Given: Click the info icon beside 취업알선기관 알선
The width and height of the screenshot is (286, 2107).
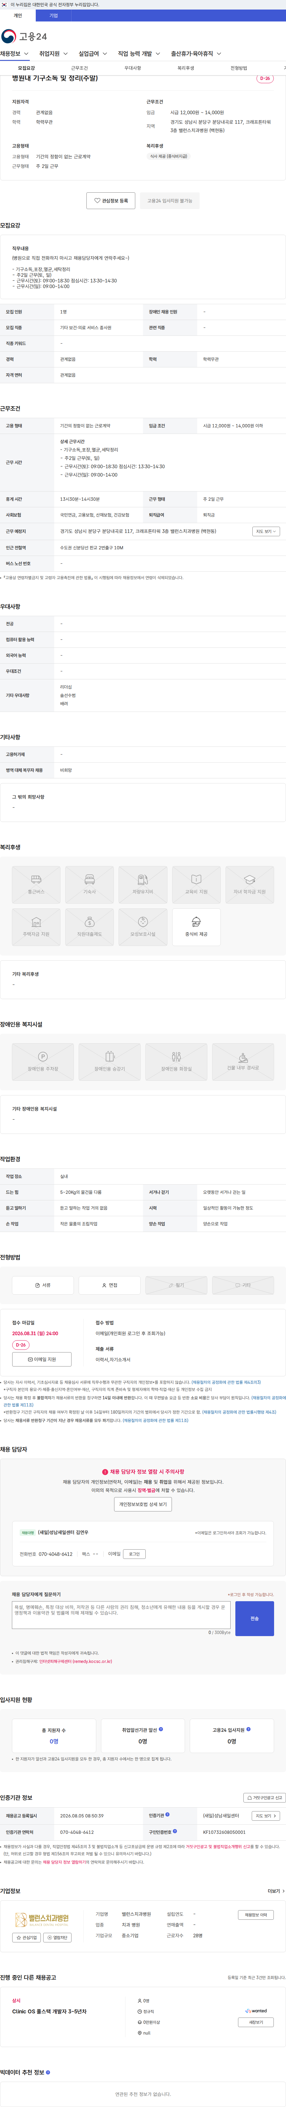Looking at the screenshot, I should coord(161,1729).
